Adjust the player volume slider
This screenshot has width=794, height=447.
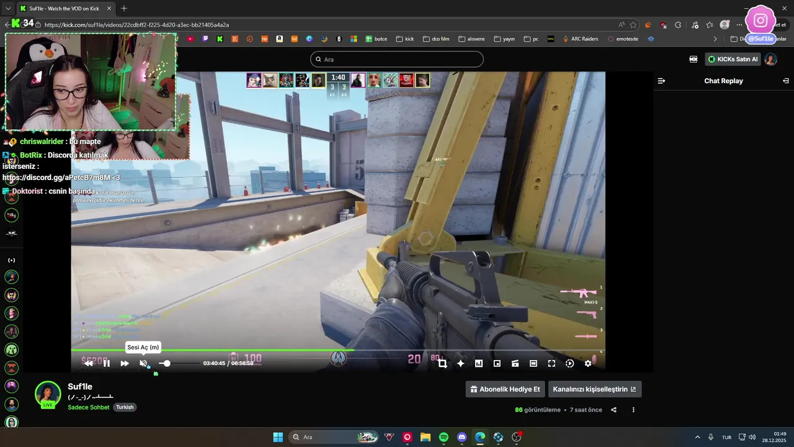point(179,363)
